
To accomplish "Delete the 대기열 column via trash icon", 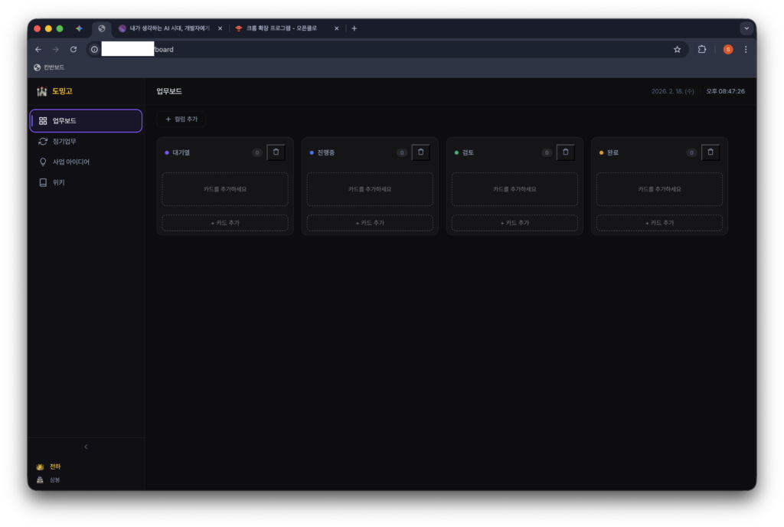I will pos(276,152).
